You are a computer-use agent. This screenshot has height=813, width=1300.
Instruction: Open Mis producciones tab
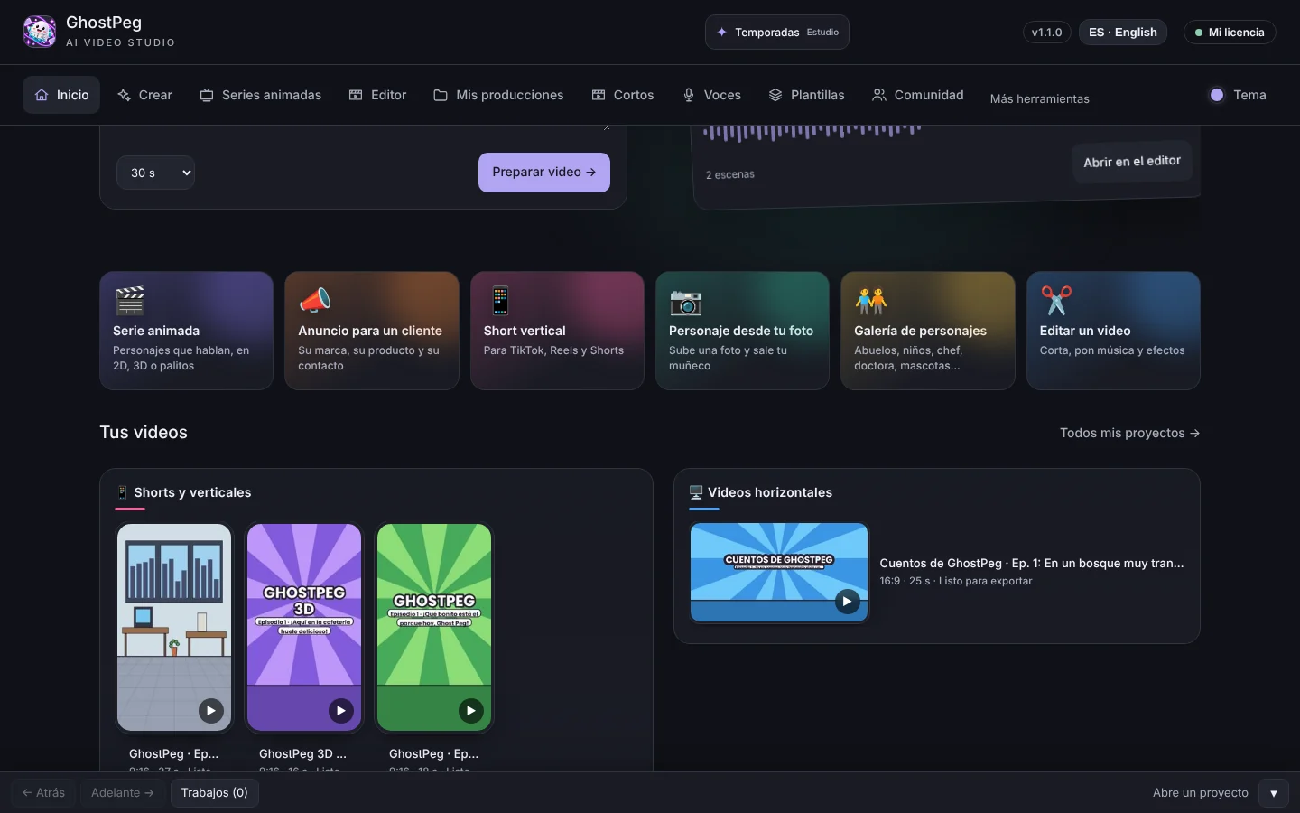click(498, 95)
